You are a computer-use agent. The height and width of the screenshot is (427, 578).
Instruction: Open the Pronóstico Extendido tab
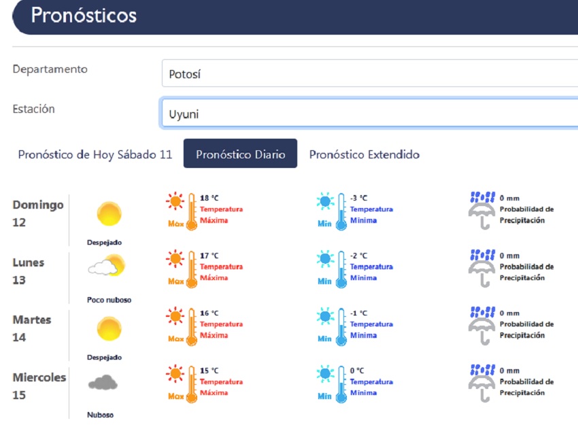[x=364, y=154]
